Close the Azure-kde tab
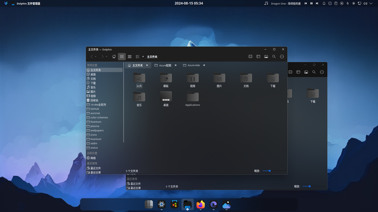 pos(204,65)
